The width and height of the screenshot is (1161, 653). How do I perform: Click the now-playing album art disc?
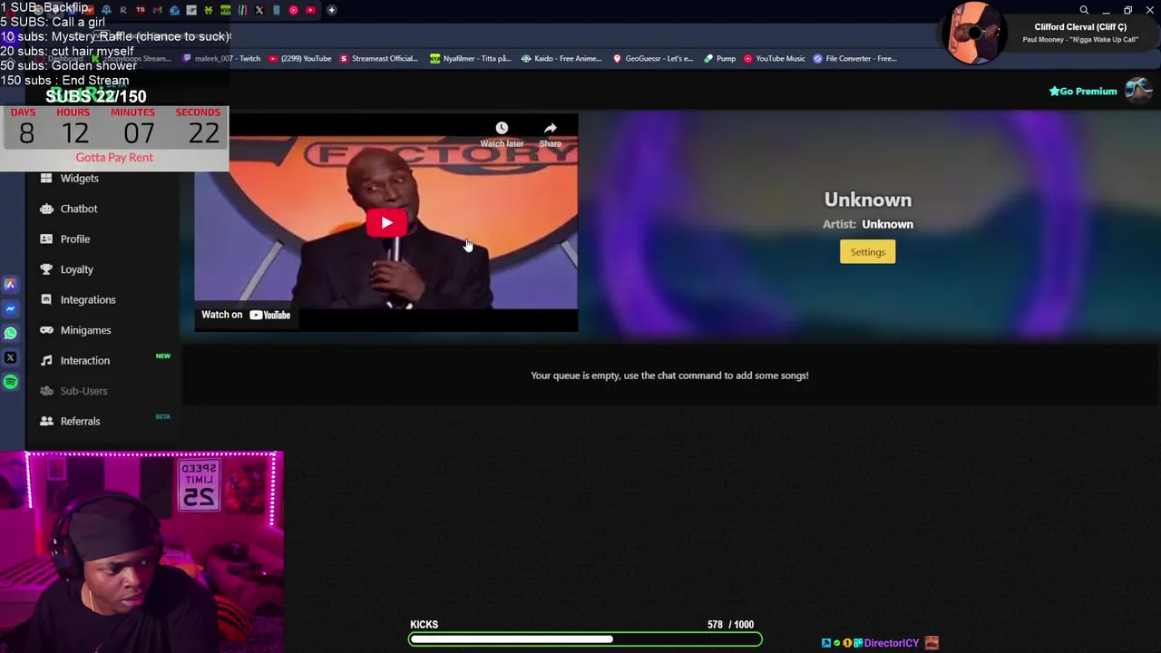975,33
